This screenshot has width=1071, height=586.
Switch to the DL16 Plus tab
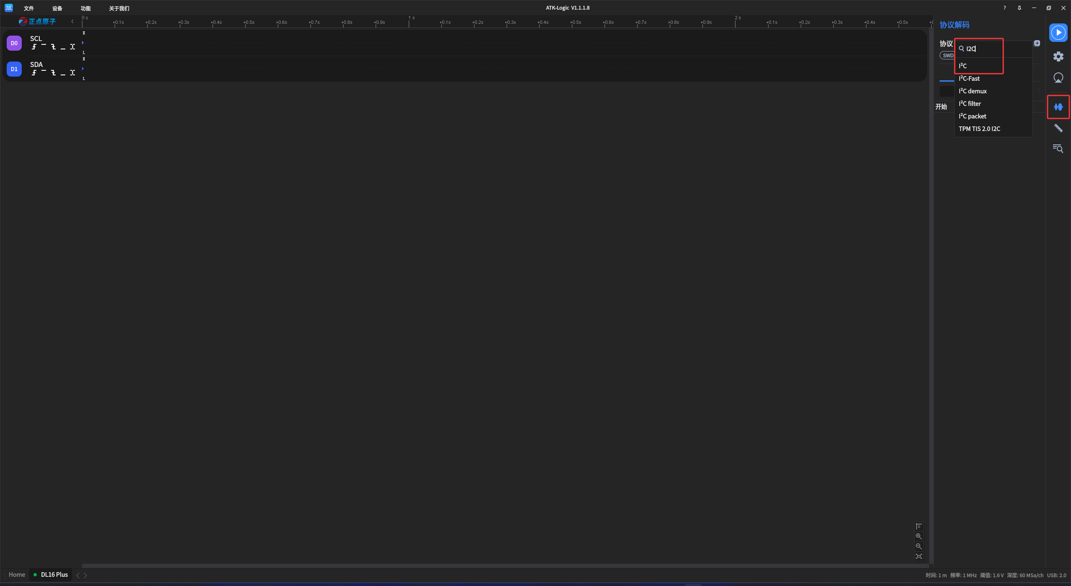point(51,575)
